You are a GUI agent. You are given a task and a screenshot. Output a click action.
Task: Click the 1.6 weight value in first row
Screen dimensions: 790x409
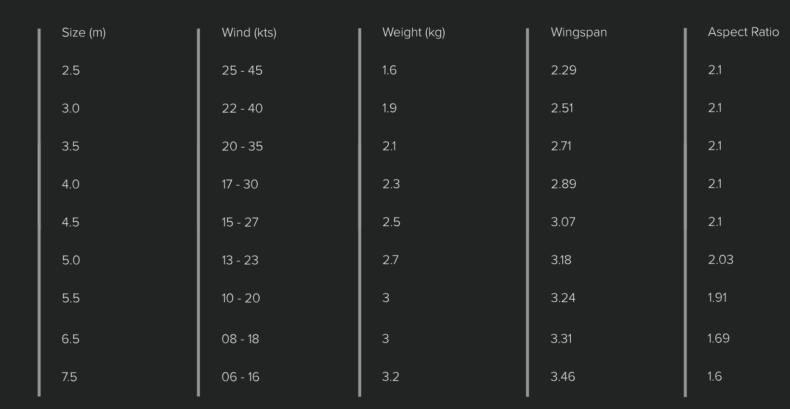[x=389, y=70]
